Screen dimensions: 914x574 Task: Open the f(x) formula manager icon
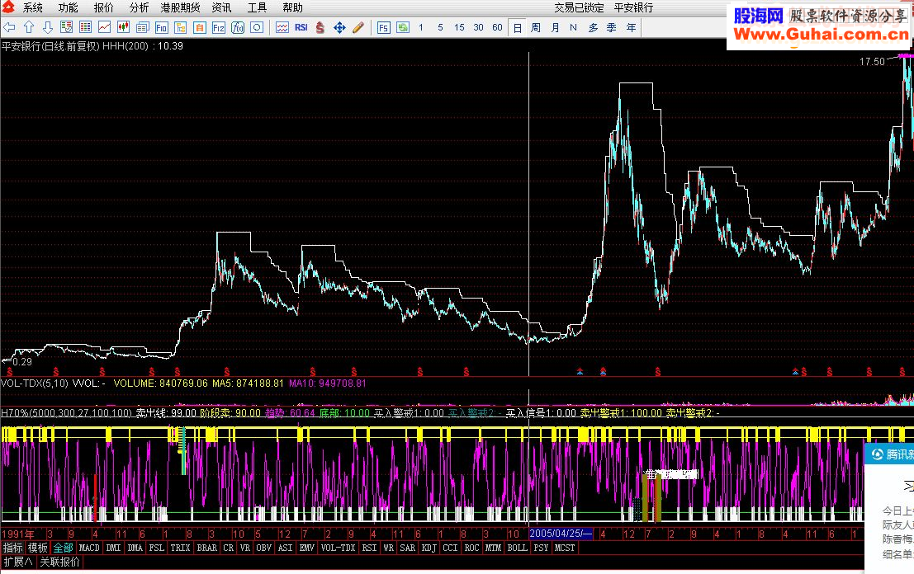tap(238, 27)
